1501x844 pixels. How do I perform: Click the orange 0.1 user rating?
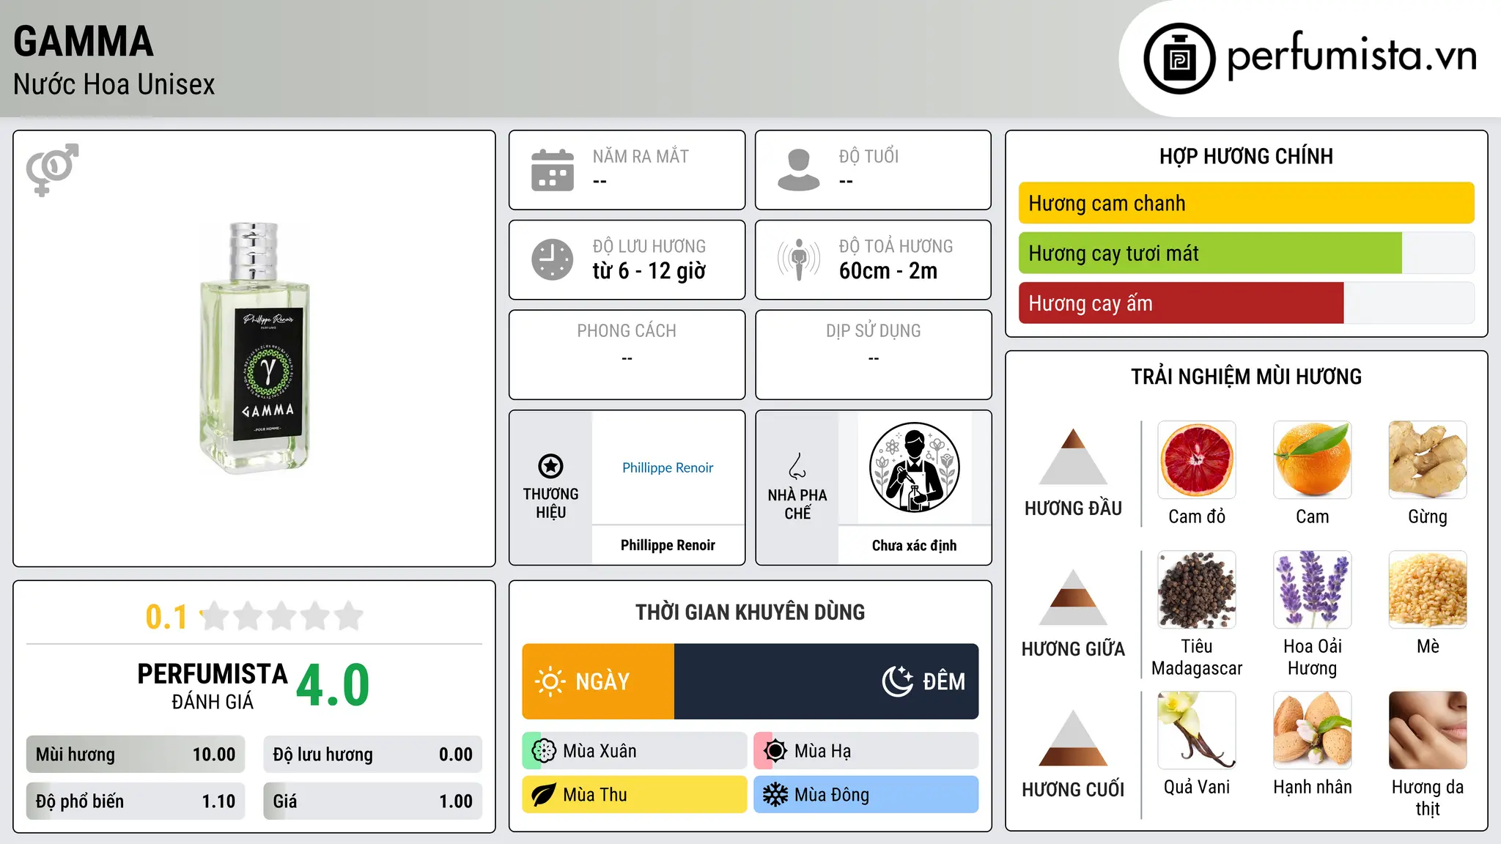166,617
